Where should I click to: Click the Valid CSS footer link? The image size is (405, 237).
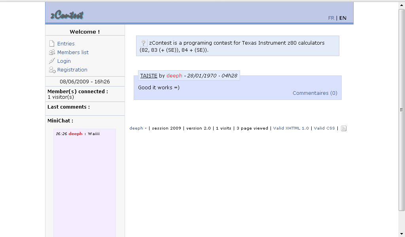pos(324,128)
